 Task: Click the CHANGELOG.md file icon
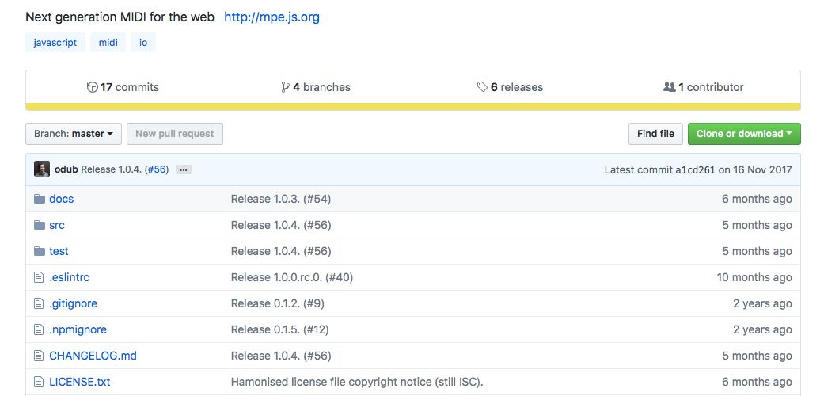pos(39,356)
